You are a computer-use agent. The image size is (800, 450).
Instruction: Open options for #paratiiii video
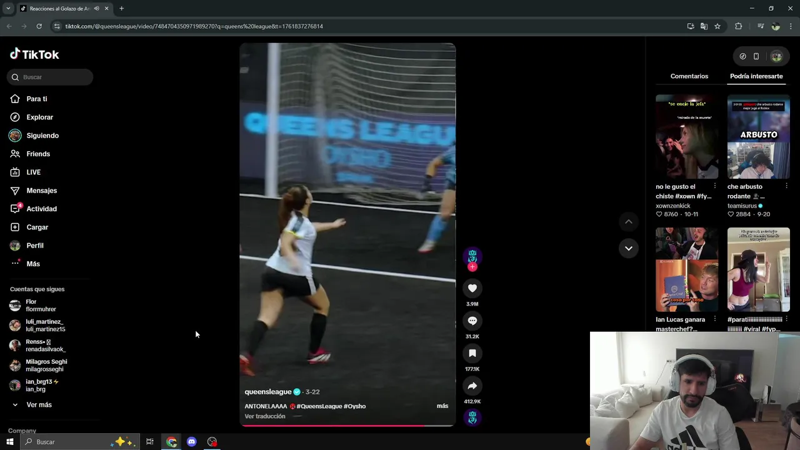point(786,319)
